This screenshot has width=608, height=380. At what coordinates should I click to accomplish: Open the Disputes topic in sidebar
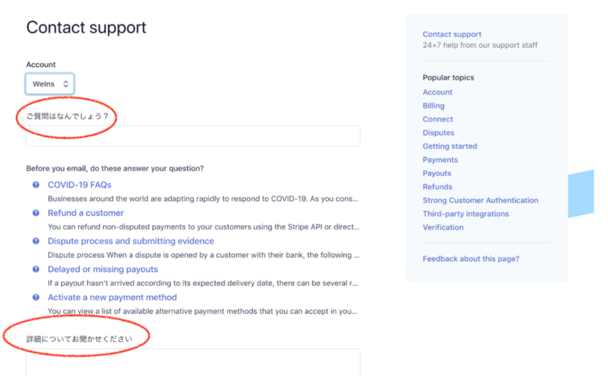click(x=438, y=133)
